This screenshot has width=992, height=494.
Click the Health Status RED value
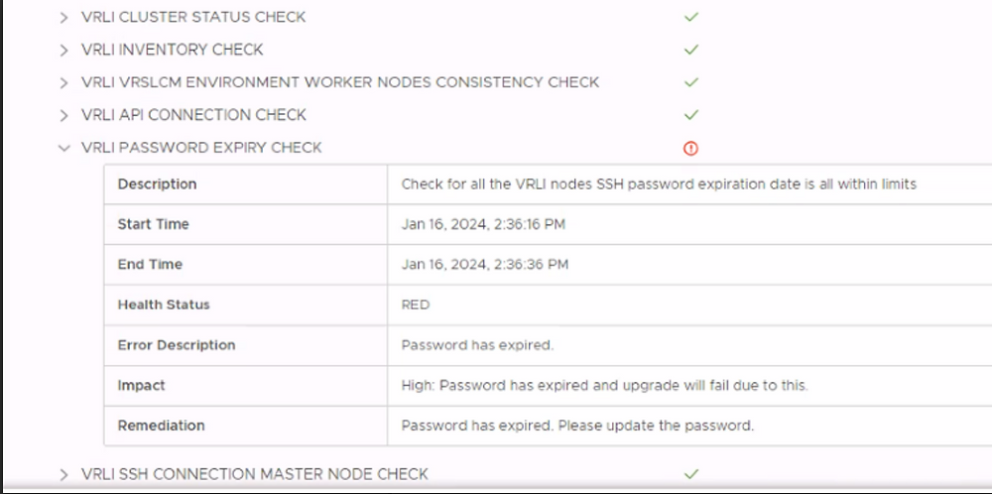pyautogui.click(x=416, y=305)
